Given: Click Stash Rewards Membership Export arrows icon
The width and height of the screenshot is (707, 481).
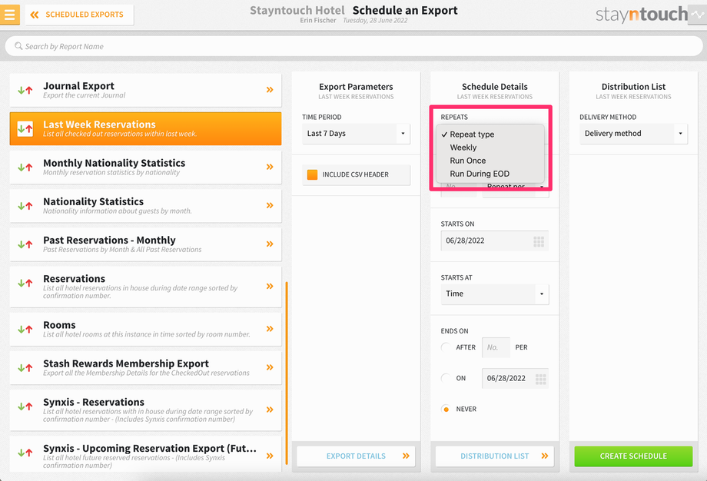Looking at the screenshot, I should pyautogui.click(x=25, y=368).
